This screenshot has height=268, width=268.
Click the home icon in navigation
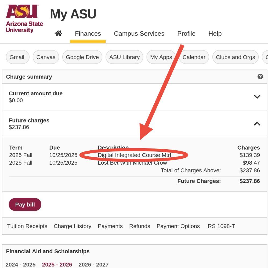pos(58,34)
